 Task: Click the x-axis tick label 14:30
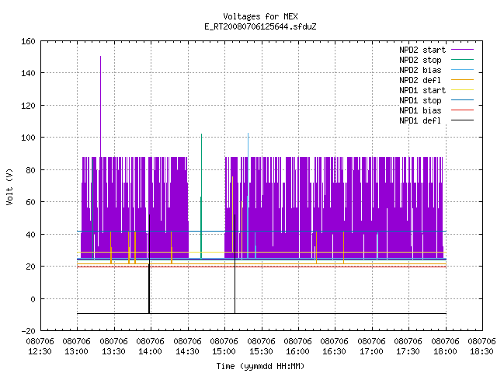[x=187, y=351]
